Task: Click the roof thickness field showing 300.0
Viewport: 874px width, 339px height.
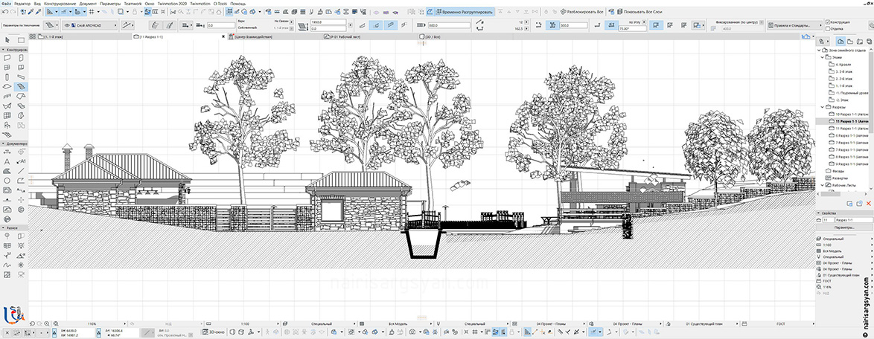Action: [x=573, y=25]
